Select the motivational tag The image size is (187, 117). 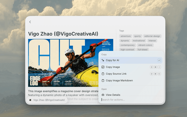point(139,41)
